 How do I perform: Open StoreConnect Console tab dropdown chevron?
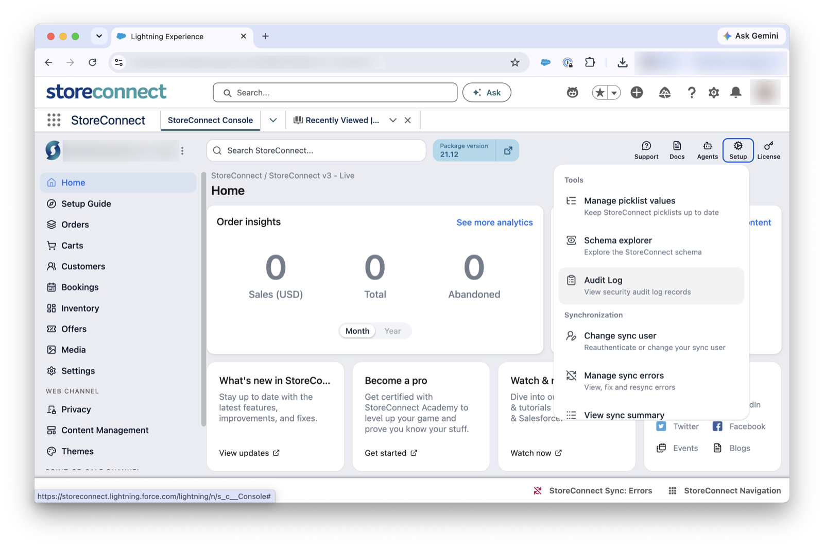point(273,120)
